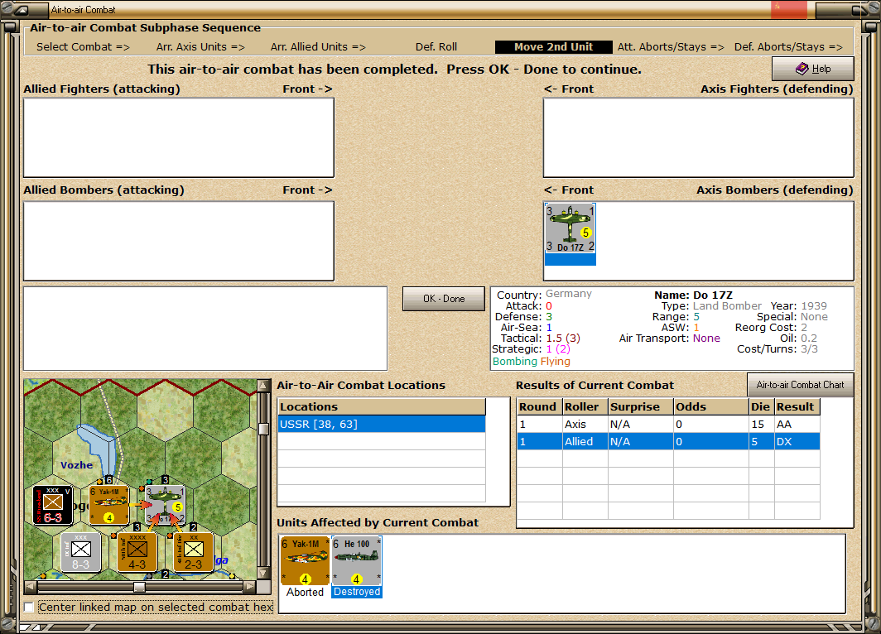The image size is (881, 634).
Task: Click the window system menu icon
Action: (x=22, y=10)
